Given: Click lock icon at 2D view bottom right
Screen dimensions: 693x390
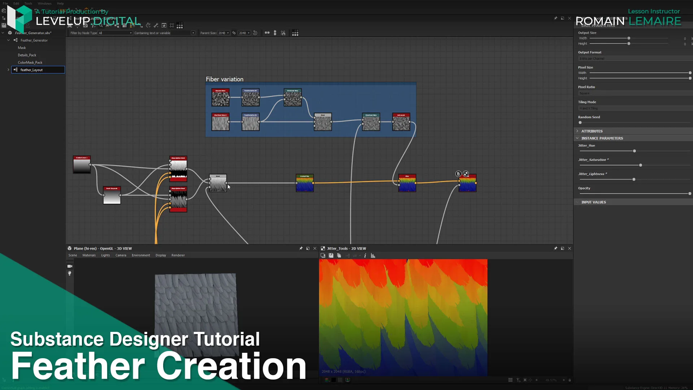Looking at the screenshot, I should click(570, 380).
